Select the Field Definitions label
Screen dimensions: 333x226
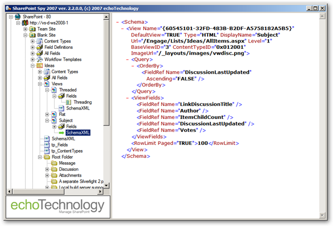coord(58,47)
